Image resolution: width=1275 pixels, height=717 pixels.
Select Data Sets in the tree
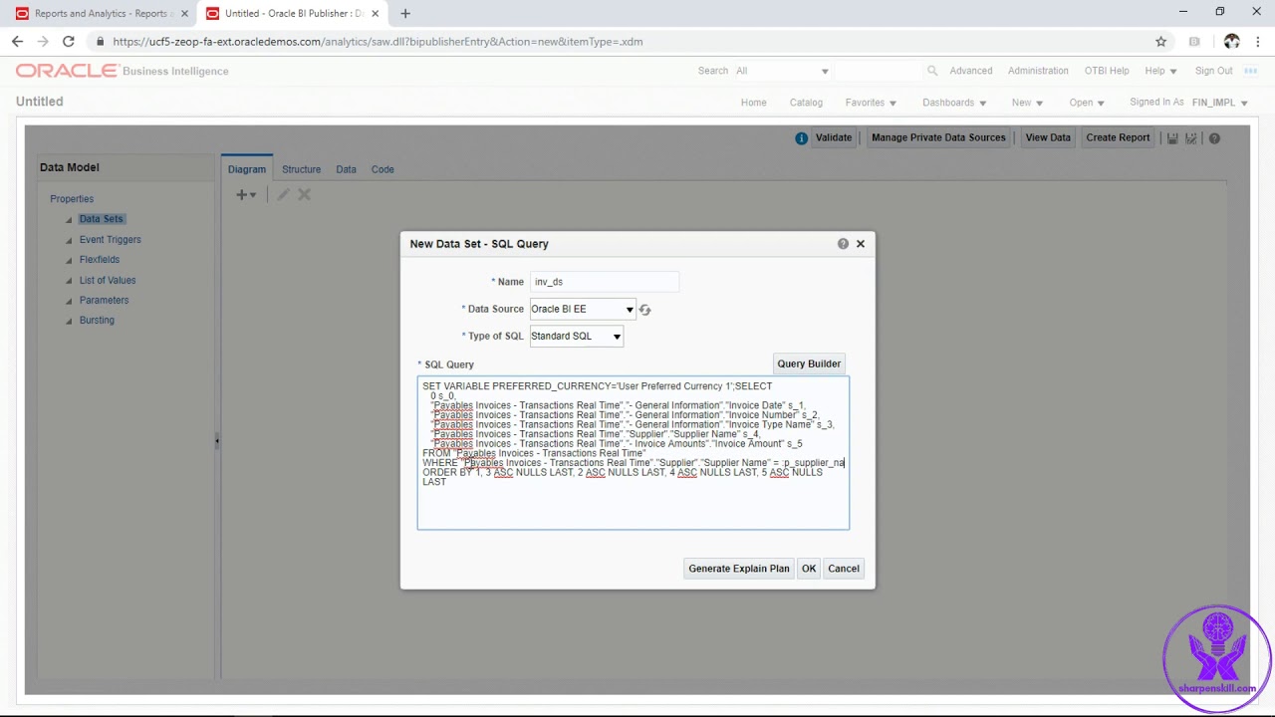101,219
